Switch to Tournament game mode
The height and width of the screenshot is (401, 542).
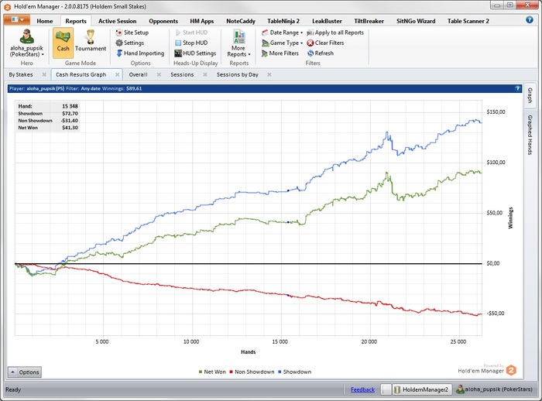click(x=91, y=43)
